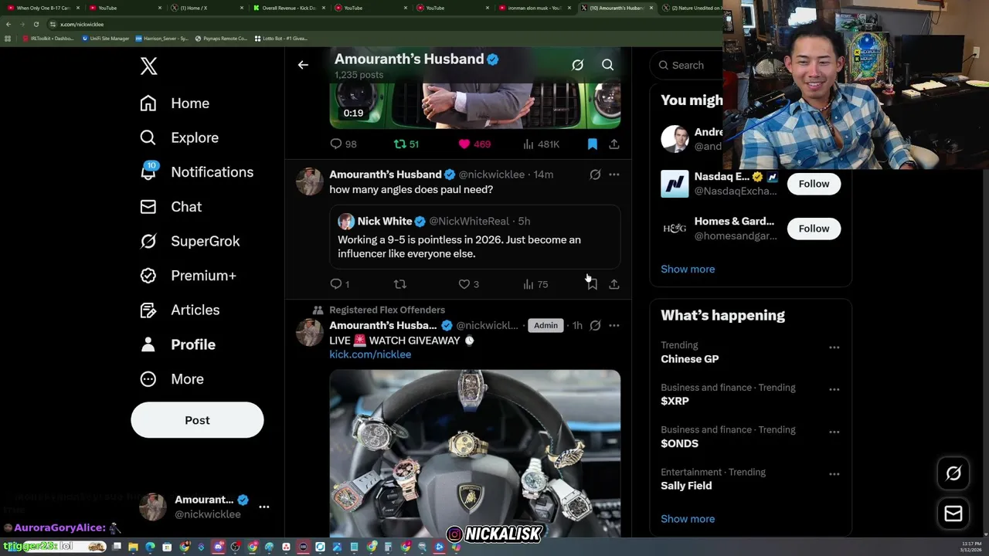Open UniFi Site Manager bookmark

click(x=106, y=38)
